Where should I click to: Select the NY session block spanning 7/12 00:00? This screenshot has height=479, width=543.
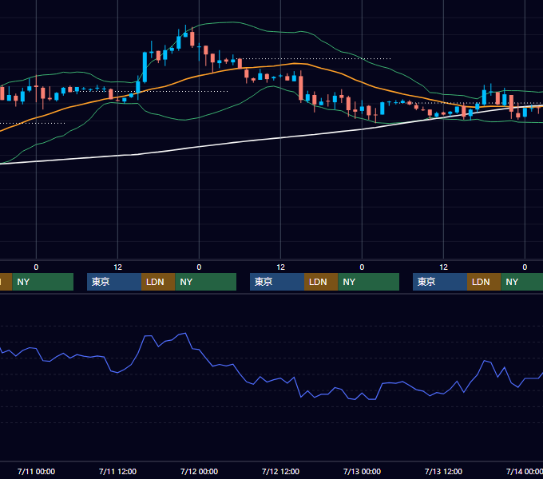point(206,282)
